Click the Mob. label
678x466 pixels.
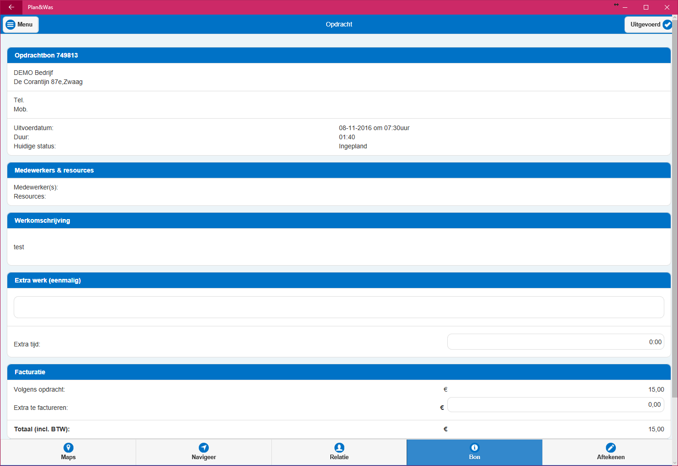coord(21,109)
